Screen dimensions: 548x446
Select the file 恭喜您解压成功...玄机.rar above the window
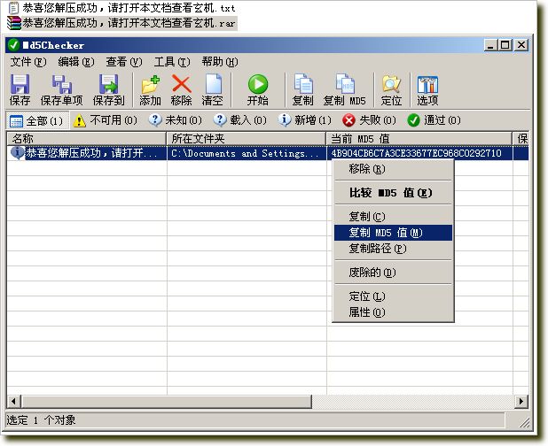[129, 23]
